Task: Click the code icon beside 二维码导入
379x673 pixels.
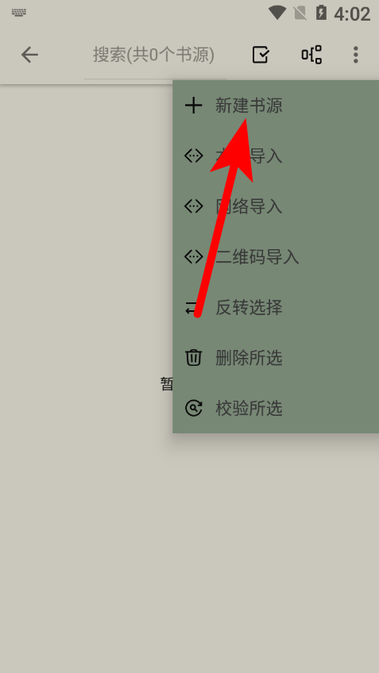Action: pos(193,256)
